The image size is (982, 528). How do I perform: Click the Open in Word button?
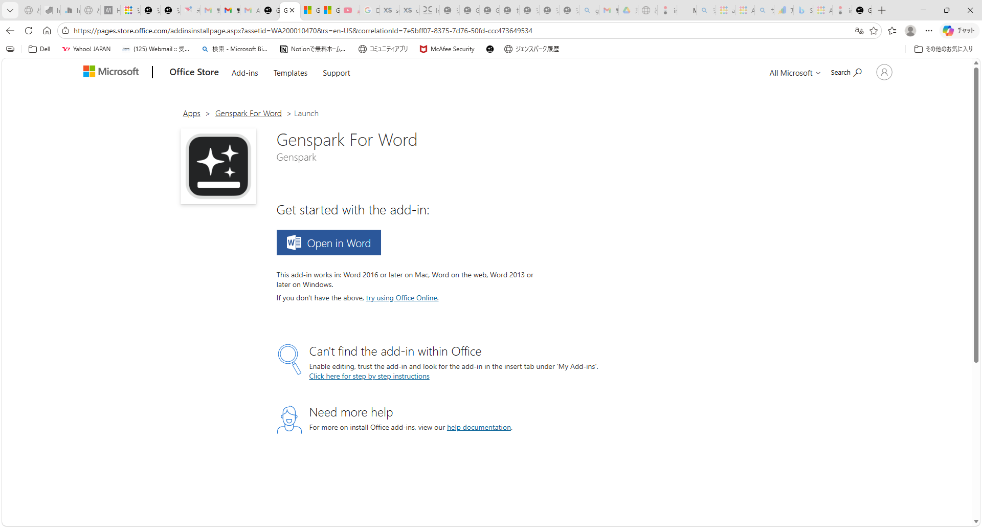tap(328, 243)
